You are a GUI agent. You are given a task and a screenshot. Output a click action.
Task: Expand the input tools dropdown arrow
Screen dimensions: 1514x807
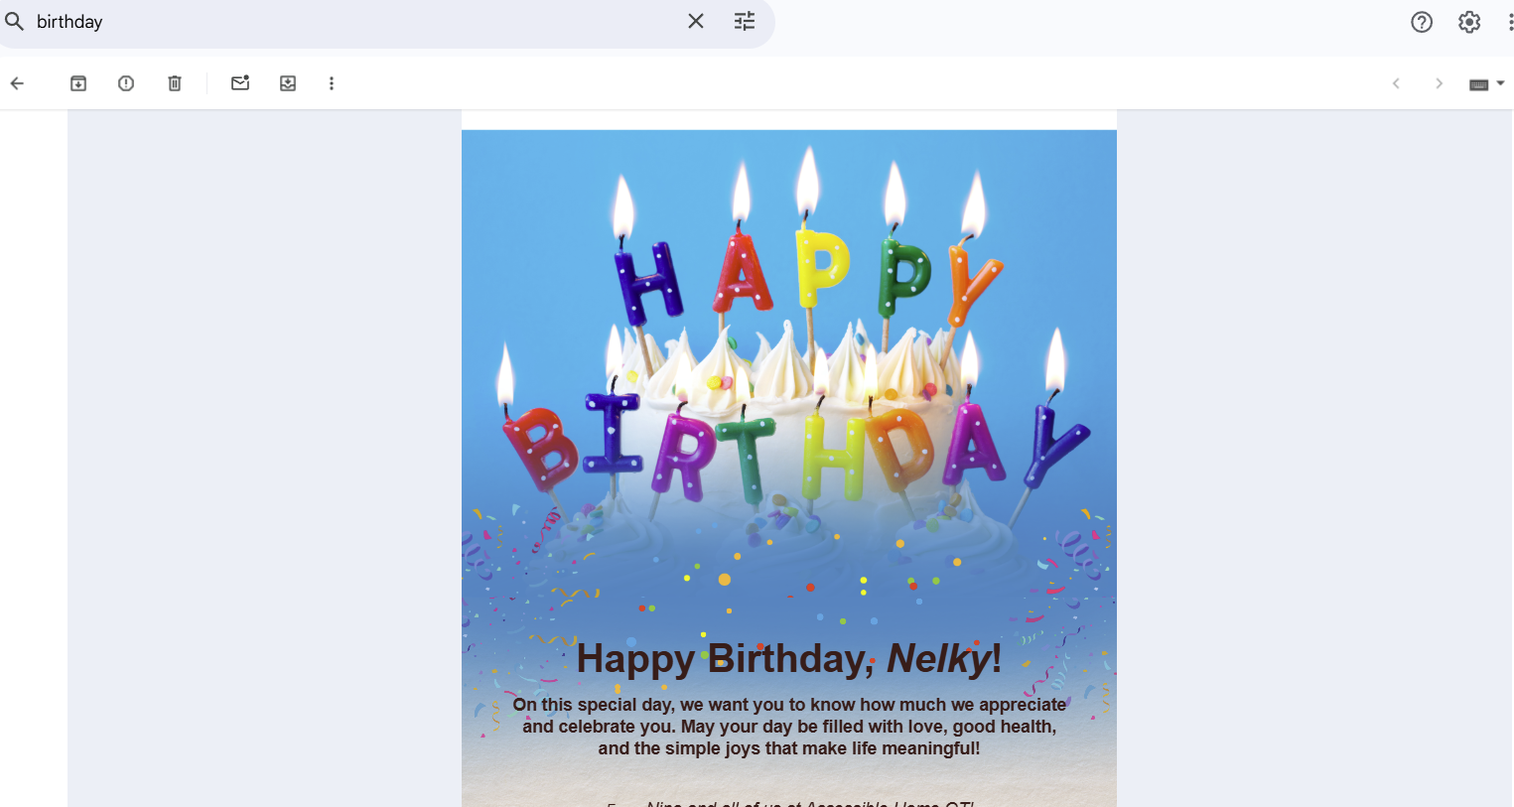(1500, 83)
